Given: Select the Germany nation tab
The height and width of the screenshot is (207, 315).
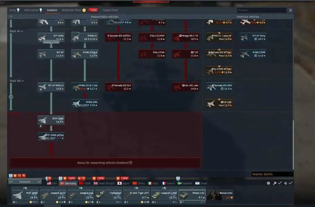Looking at the screenshot, I should (x=68, y=183).
